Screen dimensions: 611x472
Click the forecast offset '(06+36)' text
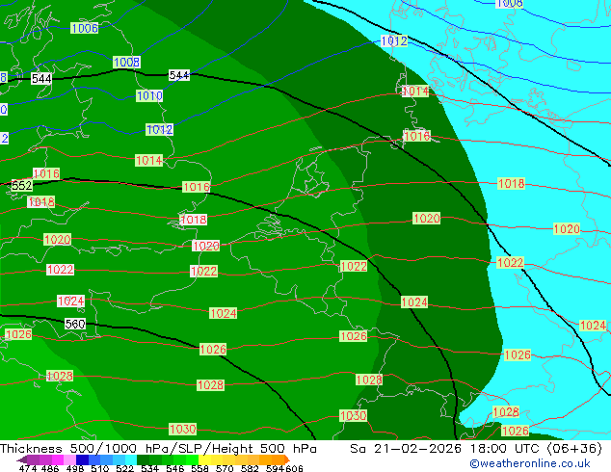(574, 449)
